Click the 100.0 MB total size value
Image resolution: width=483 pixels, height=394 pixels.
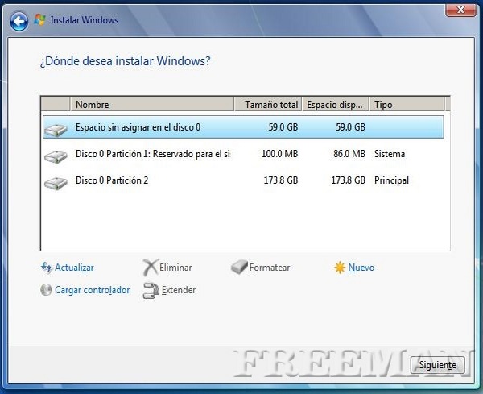coord(279,154)
